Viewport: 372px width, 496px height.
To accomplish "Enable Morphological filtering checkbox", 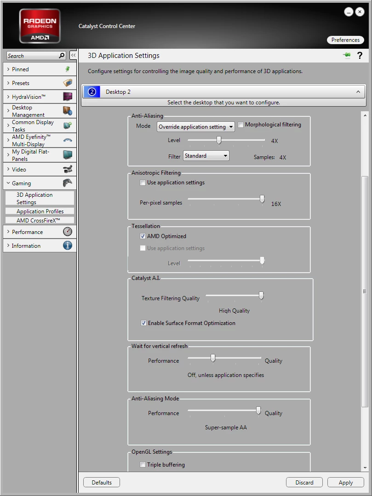I will 241,125.
